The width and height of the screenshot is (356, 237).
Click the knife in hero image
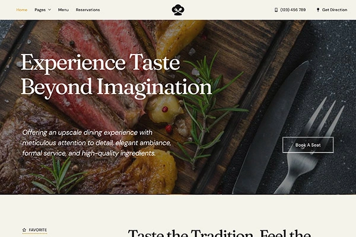coord(271,128)
